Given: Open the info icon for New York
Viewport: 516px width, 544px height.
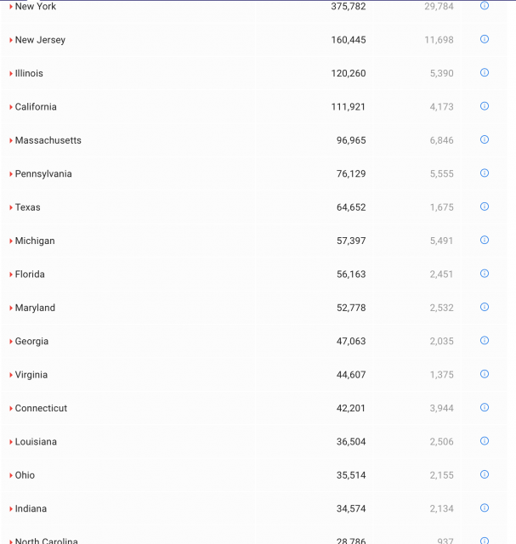Looking at the screenshot, I should tap(485, 6).
